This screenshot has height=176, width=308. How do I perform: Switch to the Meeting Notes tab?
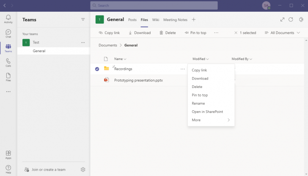pos(175,20)
